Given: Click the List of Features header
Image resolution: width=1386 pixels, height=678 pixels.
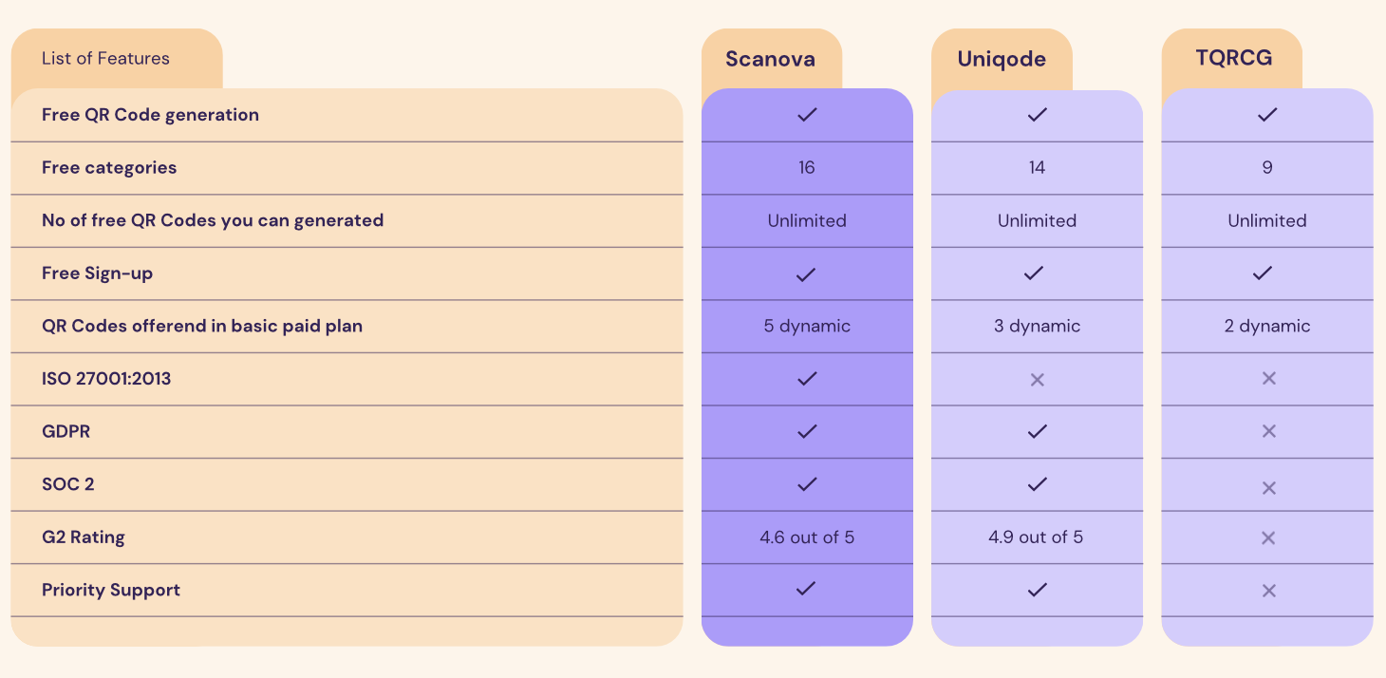Looking at the screenshot, I should click(105, 59).
